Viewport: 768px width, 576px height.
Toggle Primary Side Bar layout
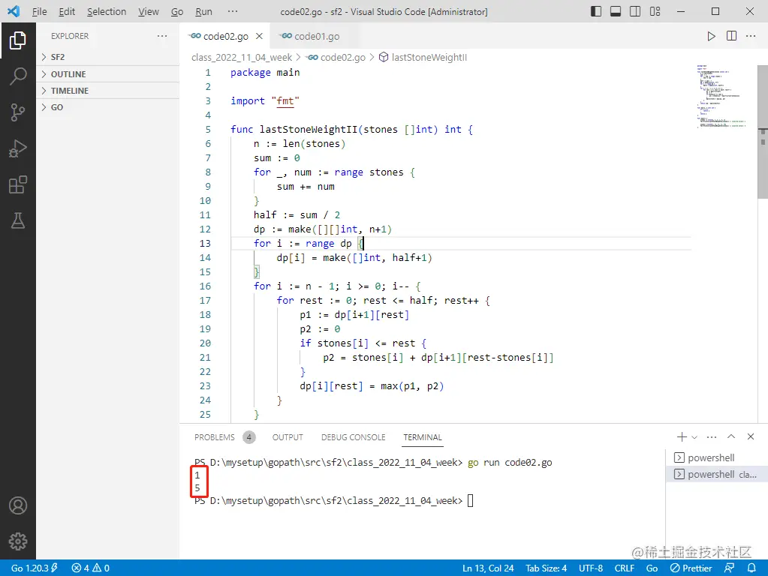pyautogui.click(x=596, y=11)
